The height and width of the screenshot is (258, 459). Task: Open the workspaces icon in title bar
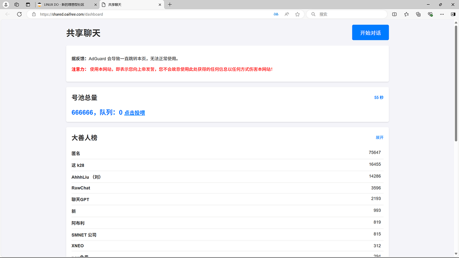(x=17, y=4)
